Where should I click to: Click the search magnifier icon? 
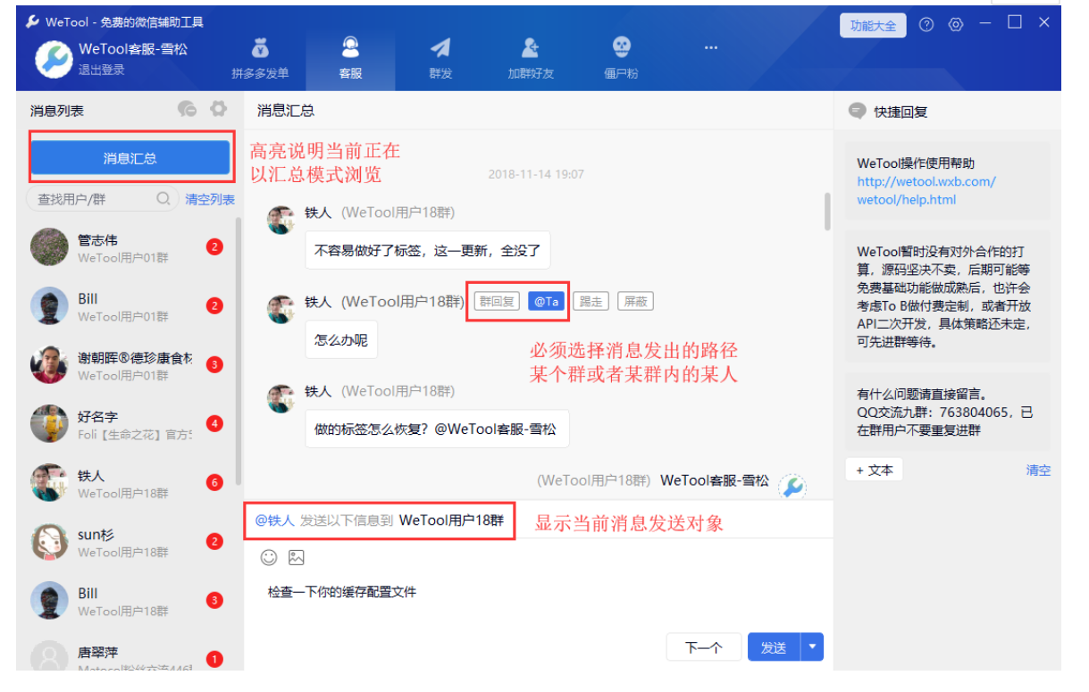point(163,198)
